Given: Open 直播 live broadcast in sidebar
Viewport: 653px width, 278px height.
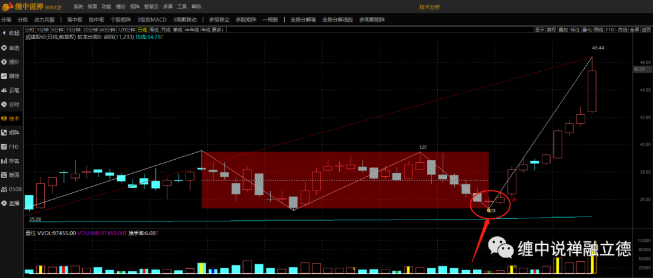Looking at the screenshot, I should pyautogui.click(x=11, y=203).
